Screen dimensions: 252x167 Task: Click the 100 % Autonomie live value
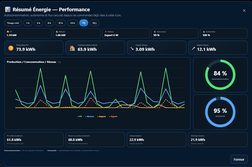tap(206, 35)
